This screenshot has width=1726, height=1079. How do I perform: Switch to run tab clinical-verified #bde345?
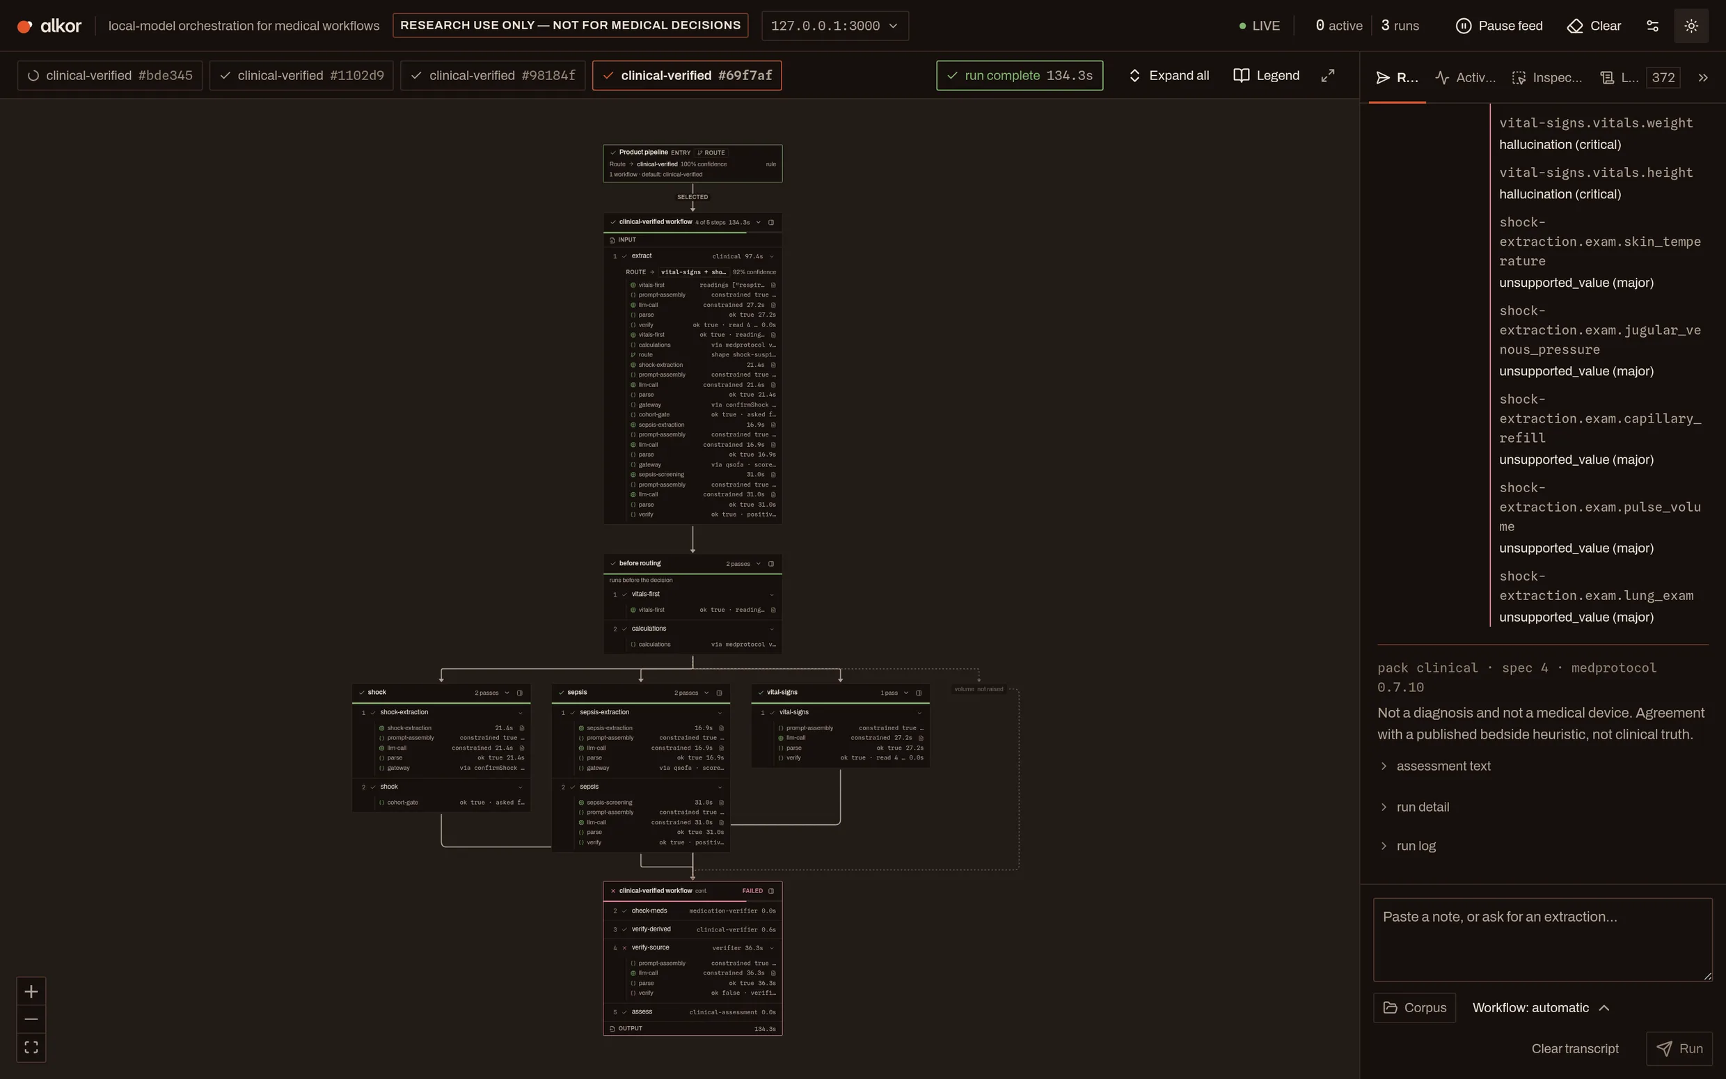(x=110, y=76)
